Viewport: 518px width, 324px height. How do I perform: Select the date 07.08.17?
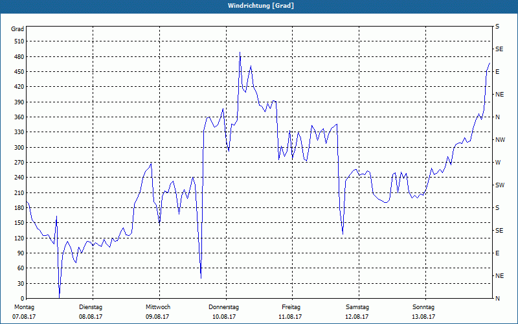(x=24, y=317)
